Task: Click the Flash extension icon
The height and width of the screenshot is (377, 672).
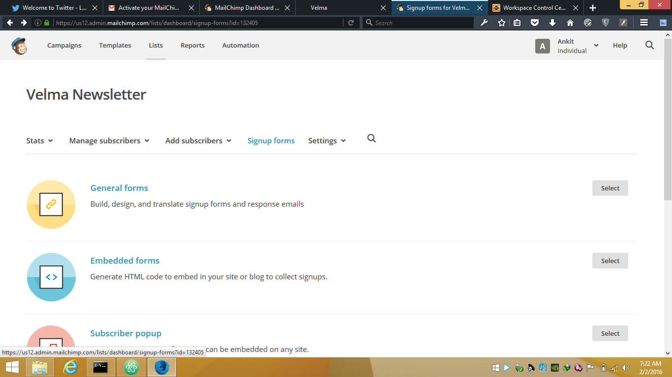Action: tap(623, 23)
